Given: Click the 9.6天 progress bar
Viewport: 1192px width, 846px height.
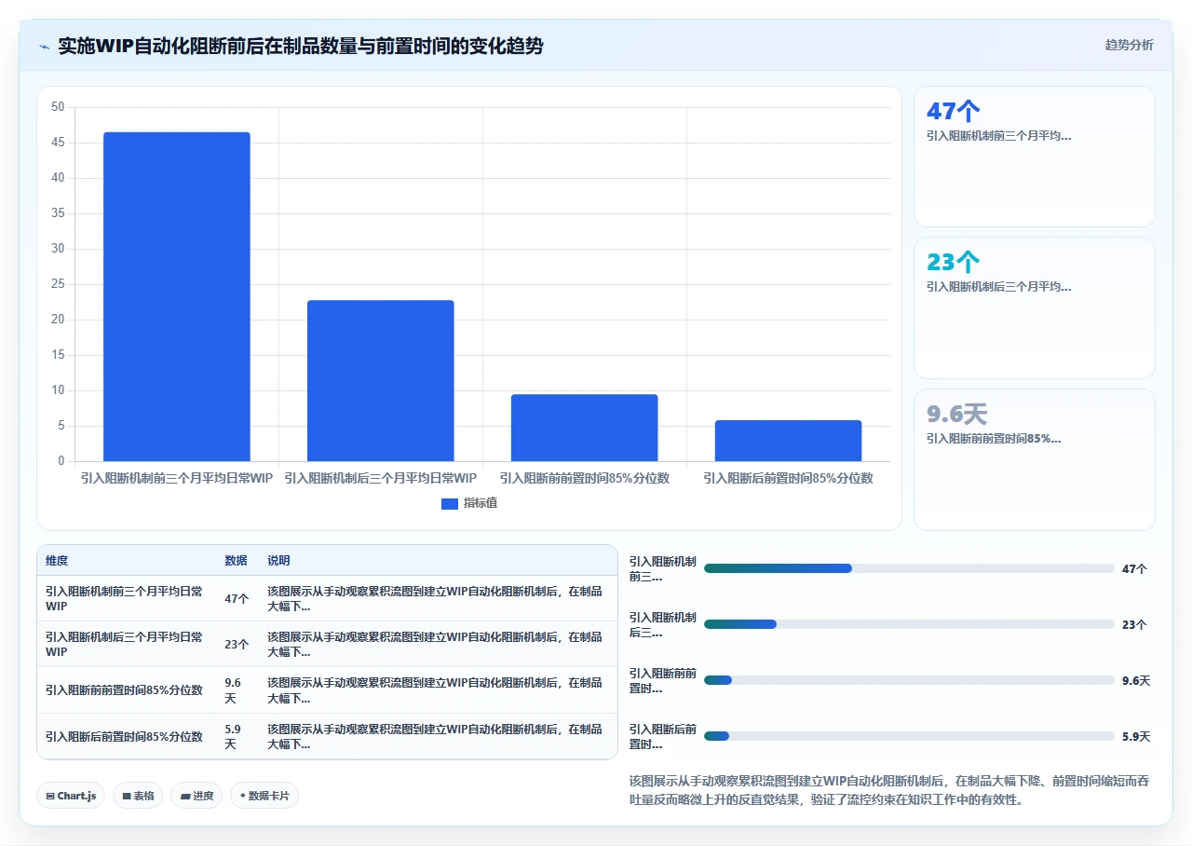Looking at the screenshot, I should point(909,680).
